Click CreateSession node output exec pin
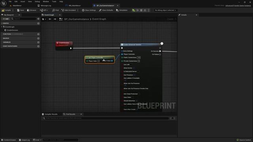This screenshot has width=253, height=142. pos(71,48)
